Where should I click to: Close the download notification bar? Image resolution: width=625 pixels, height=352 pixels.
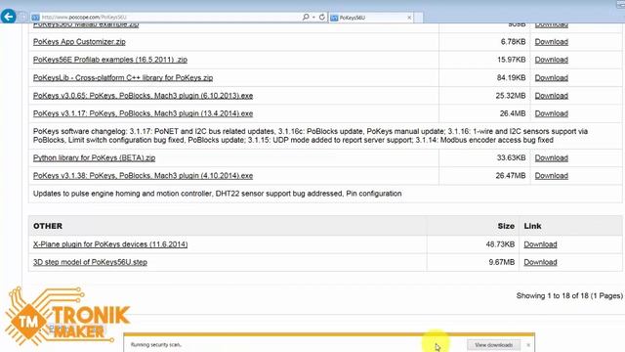click(x=528, y=345)
